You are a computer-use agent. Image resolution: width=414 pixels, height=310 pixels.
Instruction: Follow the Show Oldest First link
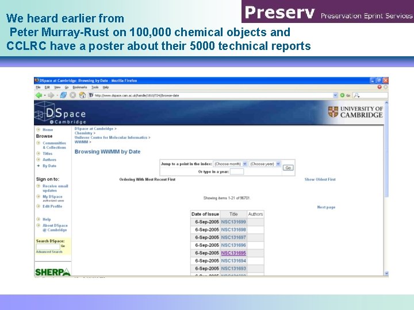[320, 179]
